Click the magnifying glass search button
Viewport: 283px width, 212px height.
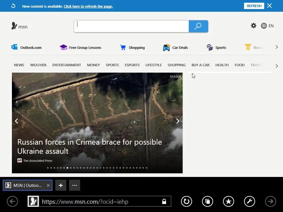coord(198,26)
